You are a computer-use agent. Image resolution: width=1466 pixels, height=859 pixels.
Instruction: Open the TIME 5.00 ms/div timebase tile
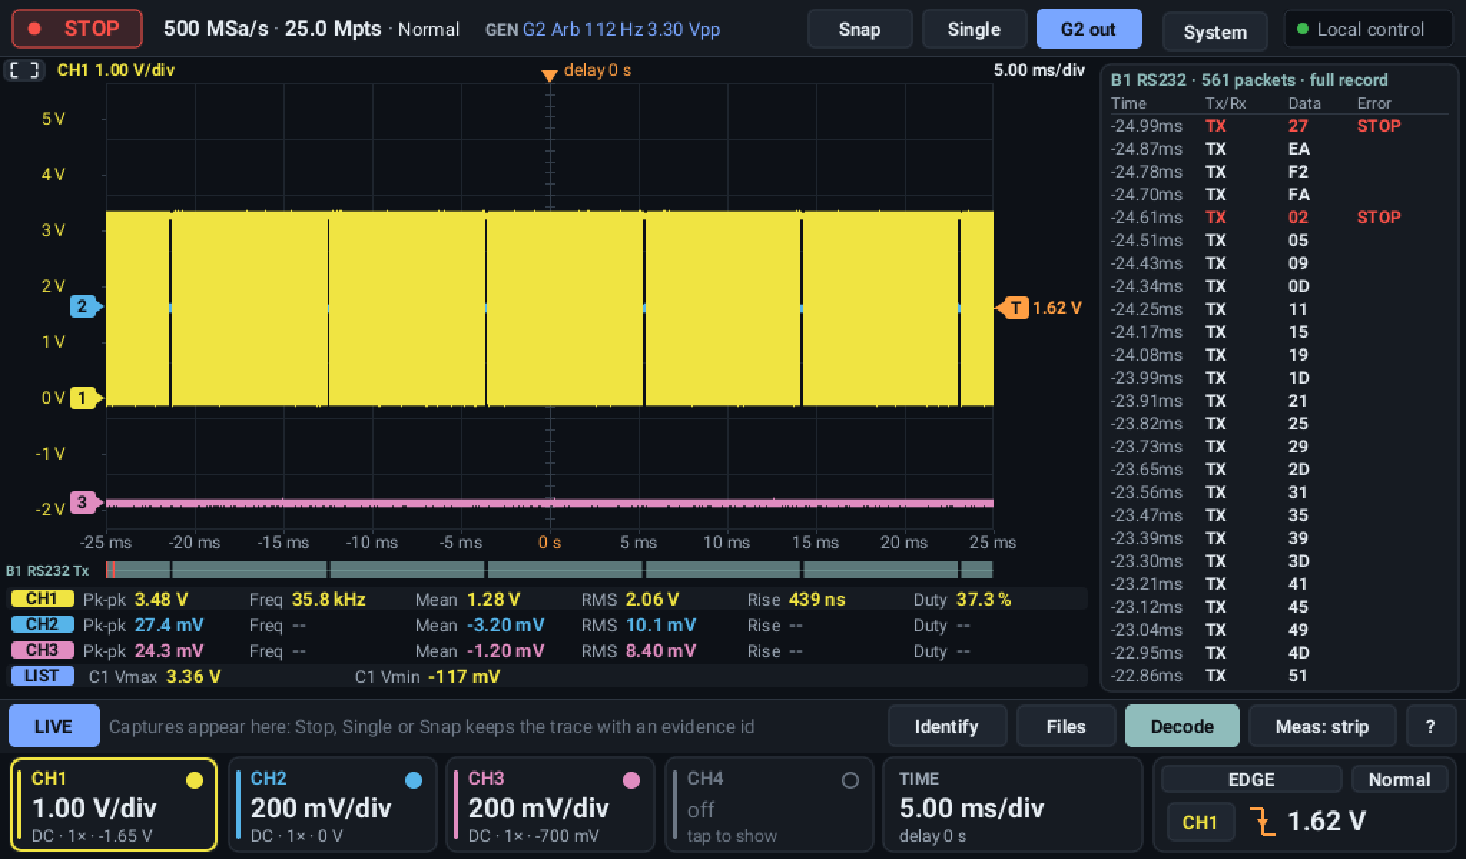click(x=1012, y=805)
